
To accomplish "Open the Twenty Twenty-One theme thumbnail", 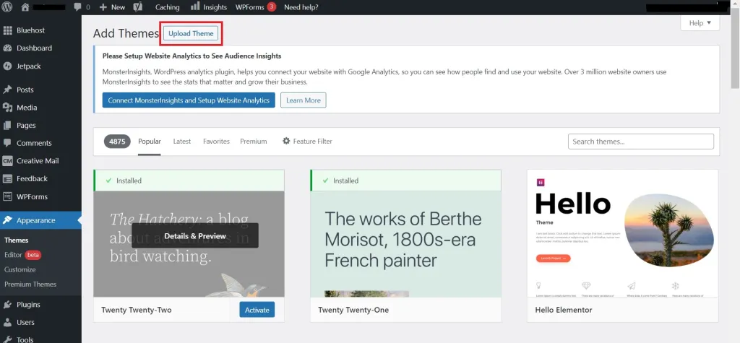I will tap(406, 244).
